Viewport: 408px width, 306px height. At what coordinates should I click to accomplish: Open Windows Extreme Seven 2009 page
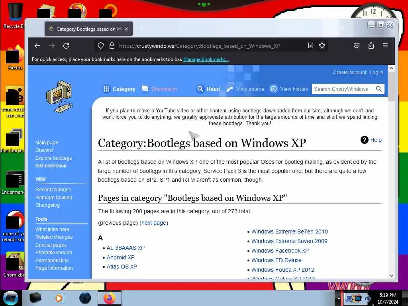click(289, 241)
